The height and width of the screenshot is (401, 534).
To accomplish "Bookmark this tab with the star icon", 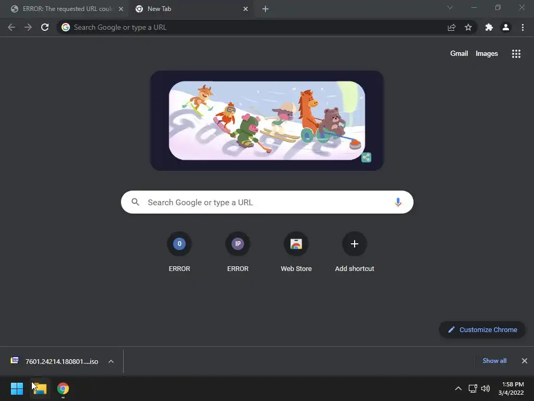I will pos(468,27).
